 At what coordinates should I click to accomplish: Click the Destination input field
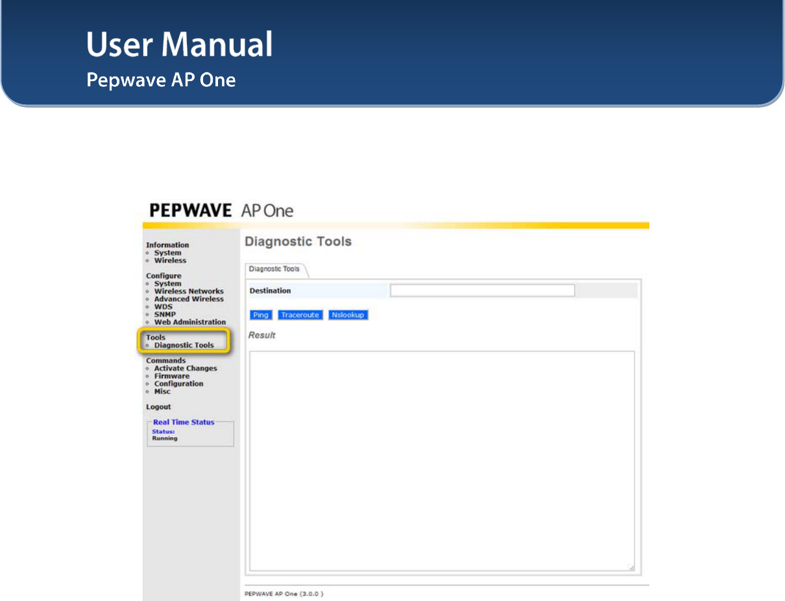pos(482,290)
